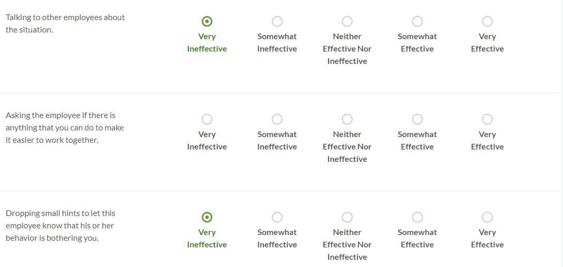563x267 pixels.
Task: Rate dropping small hints as Somewhat Effective
Action: tap(417, 217)
